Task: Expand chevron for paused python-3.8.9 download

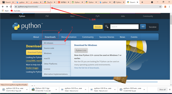Action: point(144,90)
